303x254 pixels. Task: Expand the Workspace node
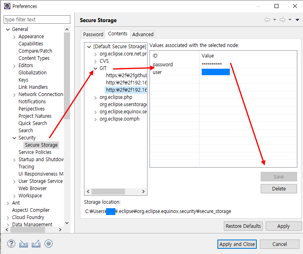14,196
